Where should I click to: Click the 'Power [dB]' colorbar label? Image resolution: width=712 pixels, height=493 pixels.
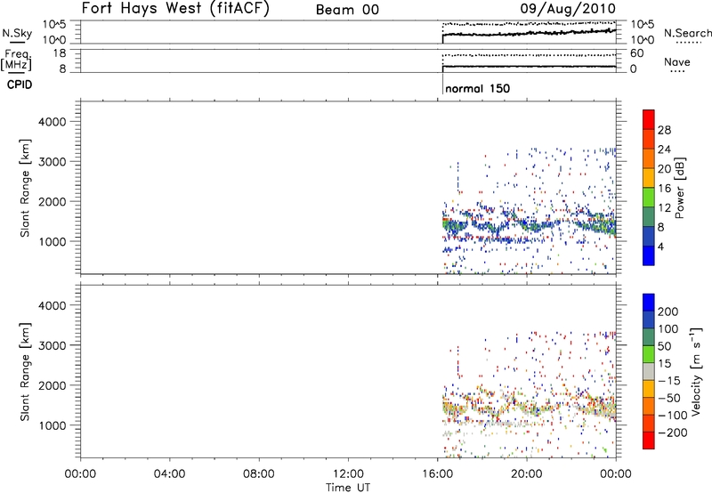tap(680, 188)
